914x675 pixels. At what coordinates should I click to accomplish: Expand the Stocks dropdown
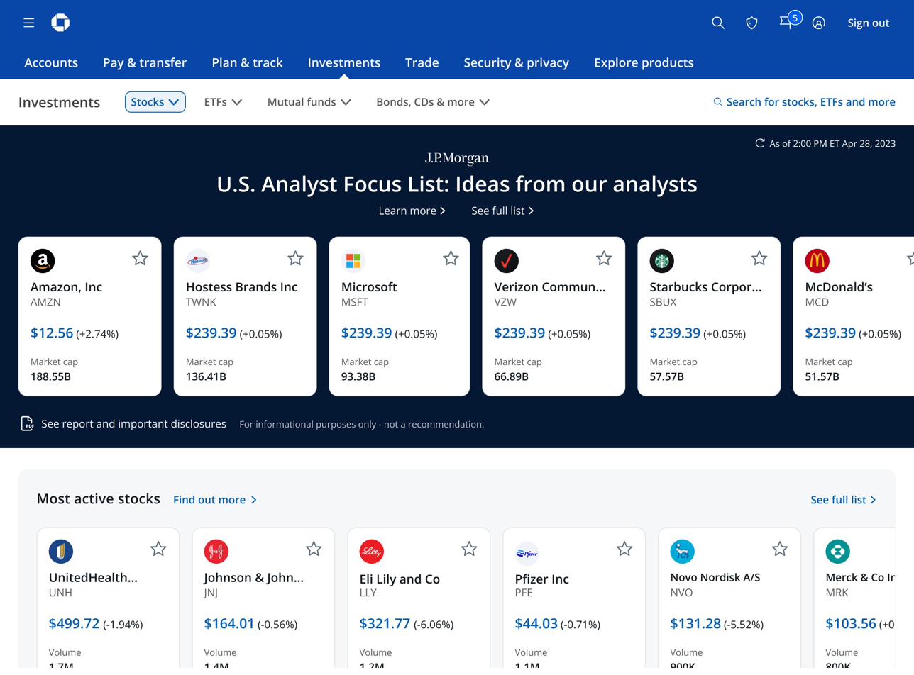click(x=155, y=102)
